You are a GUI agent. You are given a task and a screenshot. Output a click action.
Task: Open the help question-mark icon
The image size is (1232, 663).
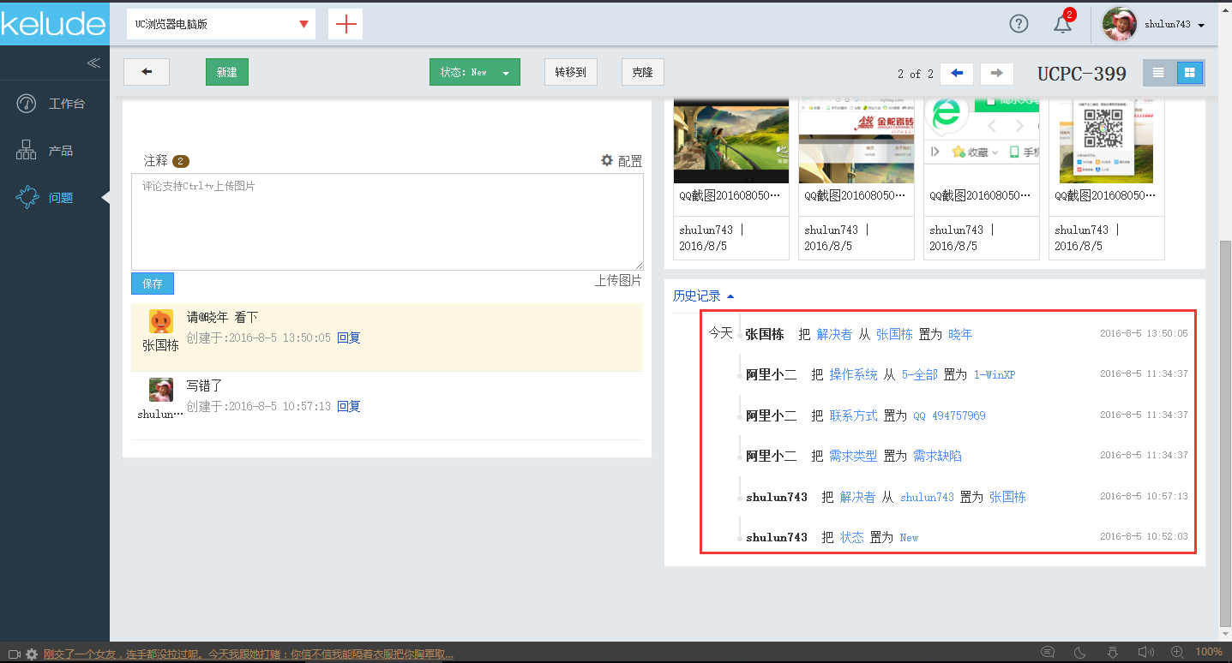coord(1019,24)
